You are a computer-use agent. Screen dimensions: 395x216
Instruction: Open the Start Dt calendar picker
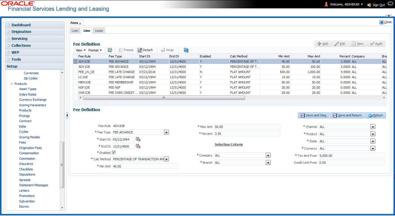[138, 139]
